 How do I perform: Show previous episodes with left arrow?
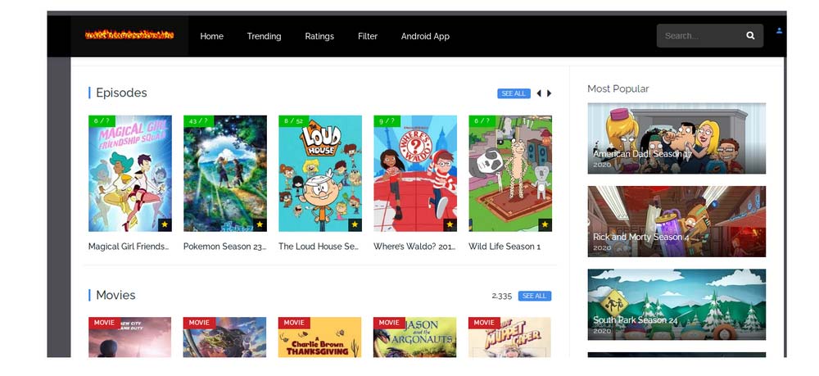pyautogui.click(x=539, y=93)
